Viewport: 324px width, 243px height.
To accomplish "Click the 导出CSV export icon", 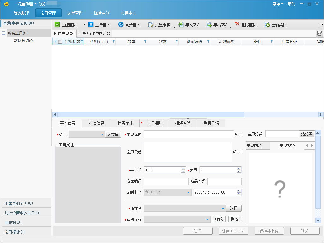I will tap(209, 25).
